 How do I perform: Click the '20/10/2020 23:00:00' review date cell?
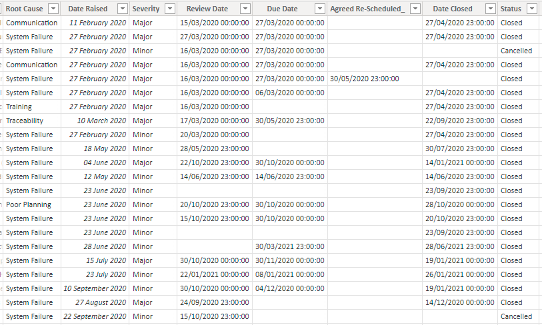pos(215,204)
